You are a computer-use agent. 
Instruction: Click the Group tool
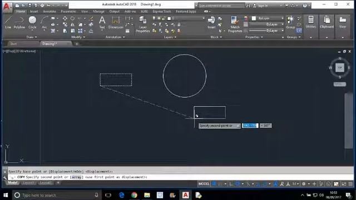(290, 22)
